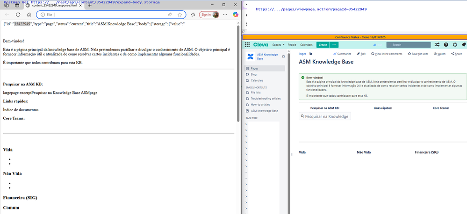
Task: Toggle Save for later on the page
Action: point(418,54)
